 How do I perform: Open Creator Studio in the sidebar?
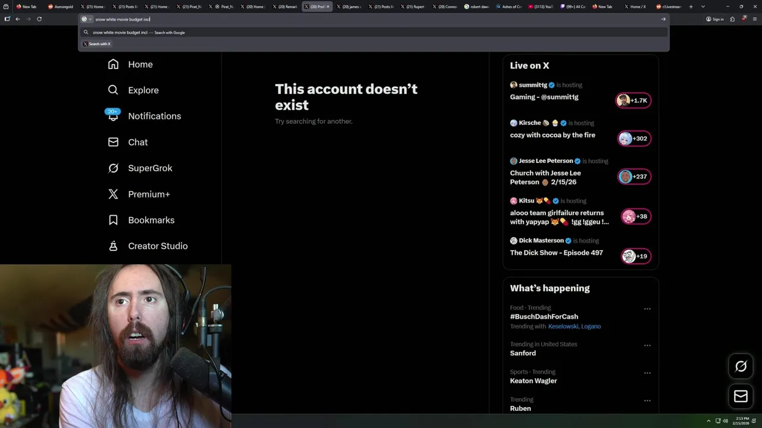148,246
